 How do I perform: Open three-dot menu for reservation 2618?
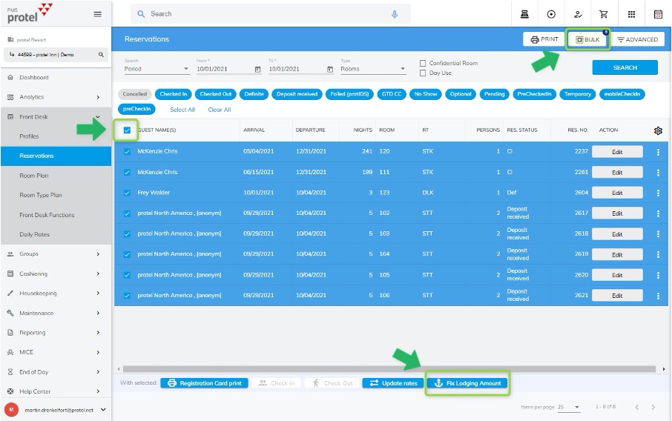click(659, 234)
